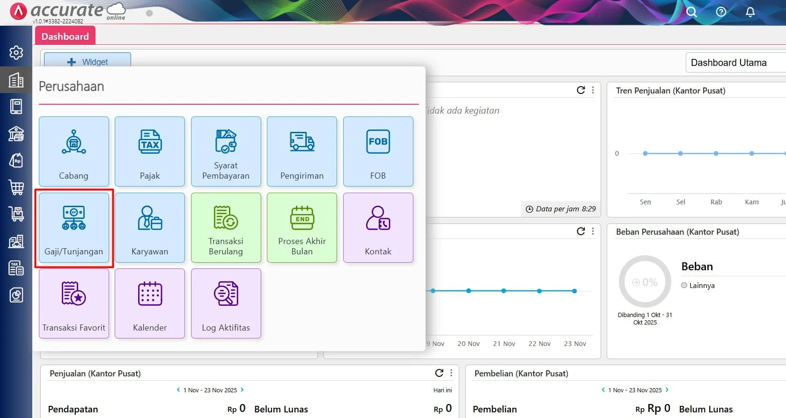Open the Gaji/Tunjangan menu tile
Image resolution: width=786 pixels, height=418 pixels.
tap(74, 228)
